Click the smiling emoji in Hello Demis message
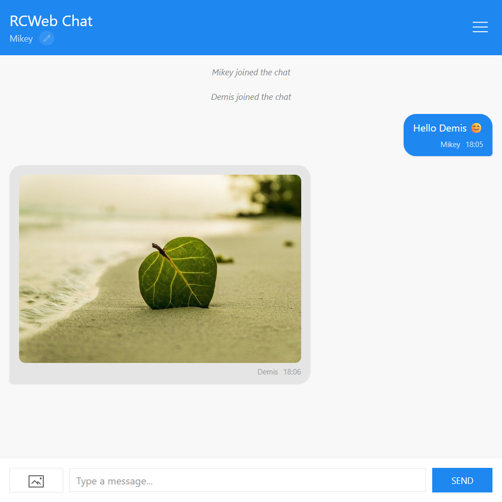Screen dimensions: 502x502 (476, 128)
